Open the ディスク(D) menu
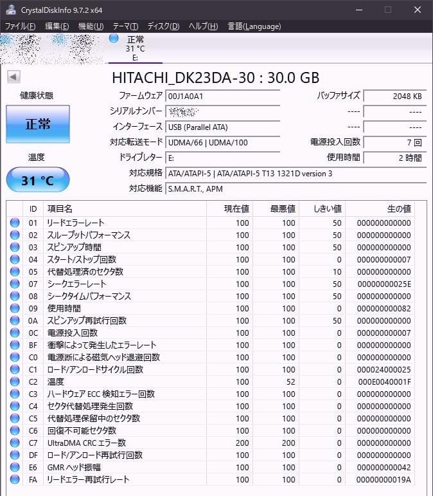Screen dimensions: 433x496 (163, 26)
